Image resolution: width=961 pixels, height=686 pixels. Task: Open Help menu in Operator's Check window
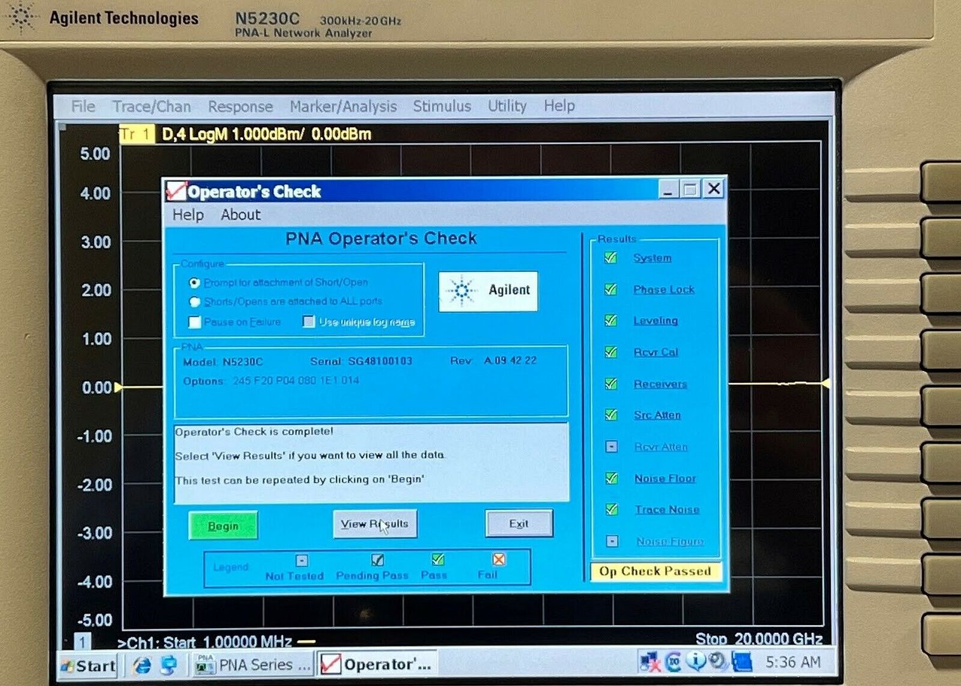188,215
